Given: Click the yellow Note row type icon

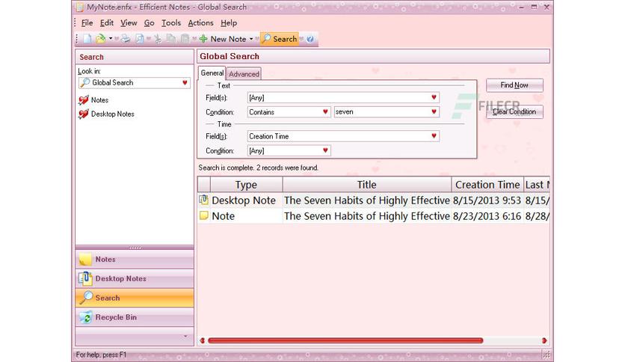Looking at the screenshot, I should coord(203,215).
